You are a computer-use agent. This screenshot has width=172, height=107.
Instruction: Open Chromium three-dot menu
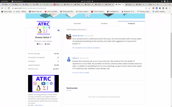click(x=170, y=8)
